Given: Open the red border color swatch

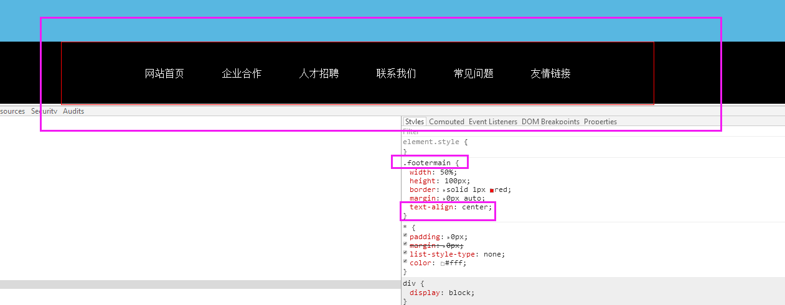Looking at the screenshot, I should (492, 190).
